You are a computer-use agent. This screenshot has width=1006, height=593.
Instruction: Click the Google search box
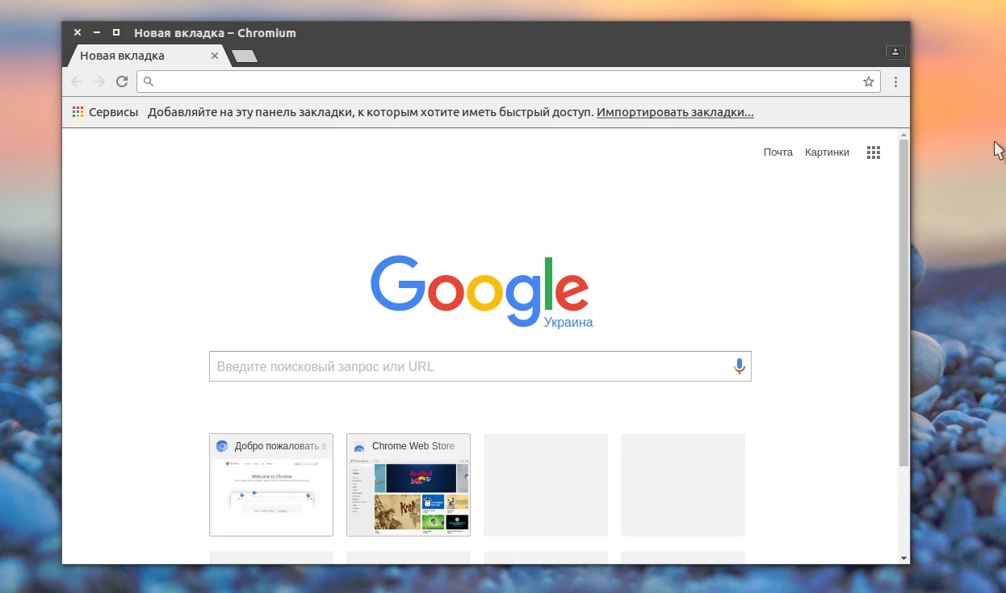pos(480,366)
